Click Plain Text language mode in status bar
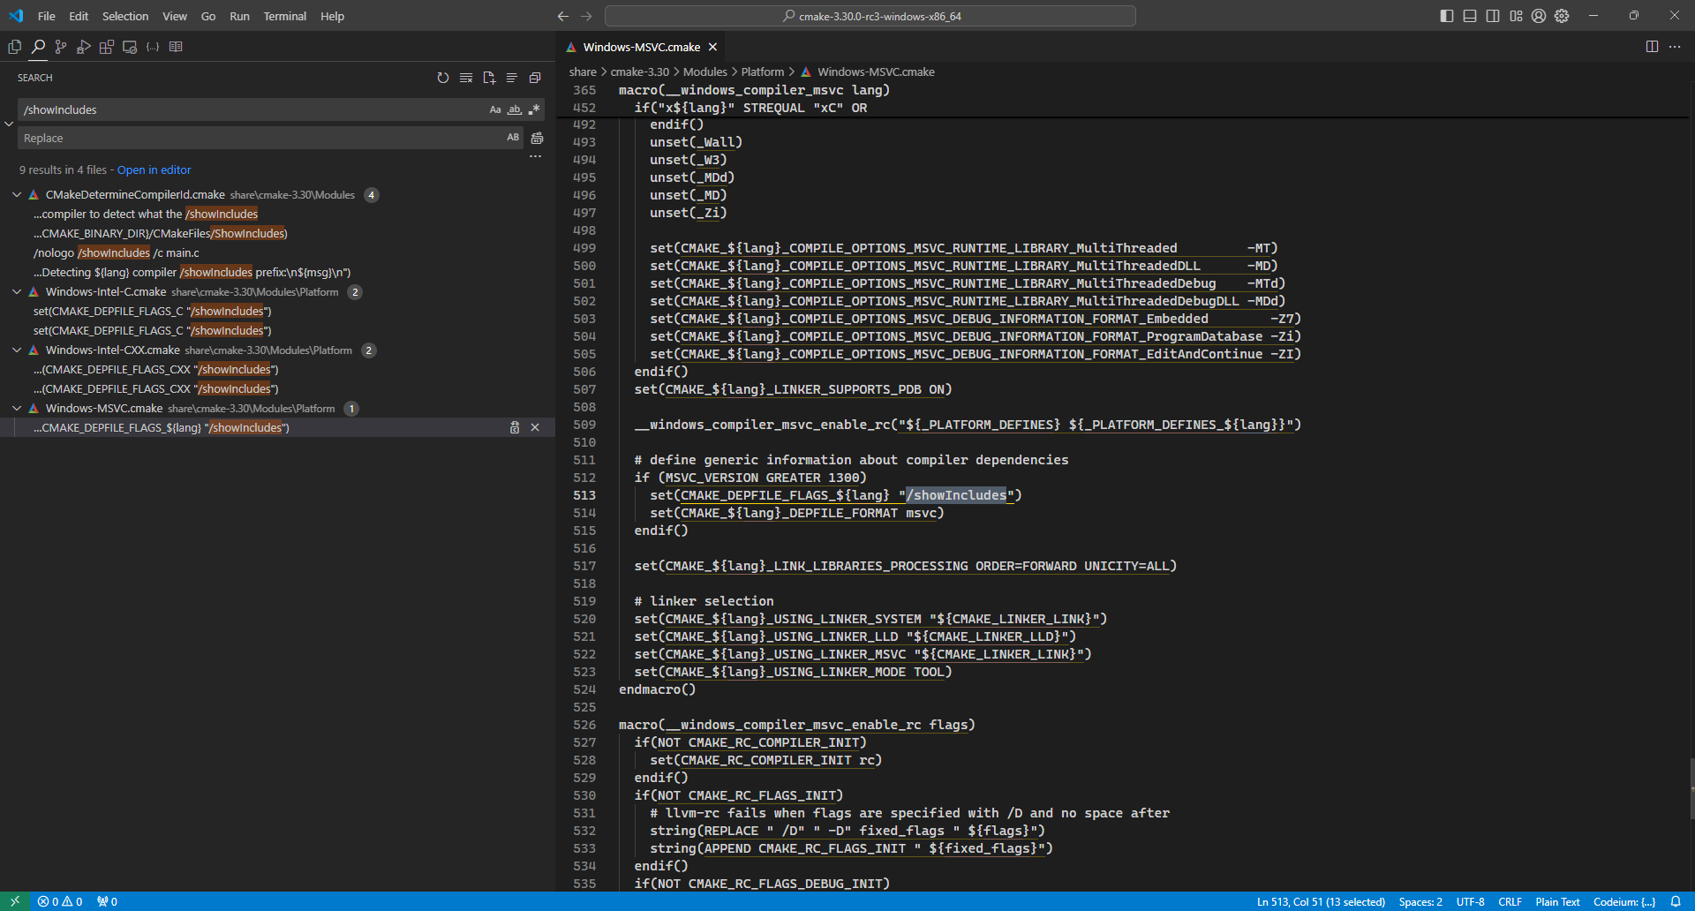This screenshot has width=1695, height=911. pos(1557,901)
